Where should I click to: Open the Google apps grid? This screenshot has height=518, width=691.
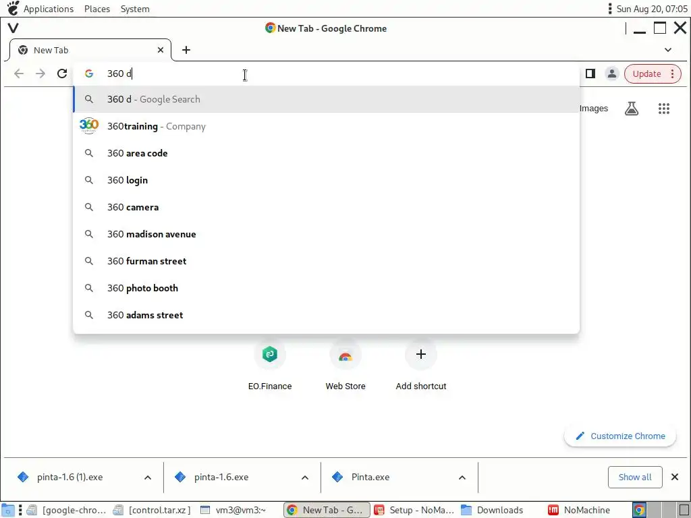[x=664, y=109]
